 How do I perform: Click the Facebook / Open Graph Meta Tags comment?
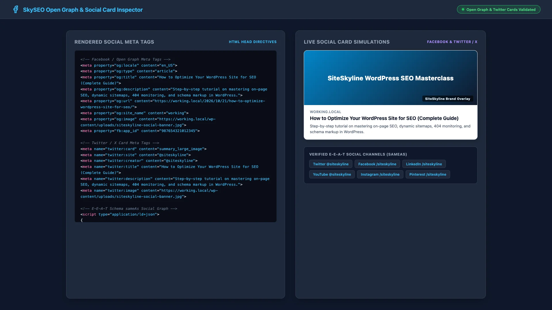pos(125,59)
